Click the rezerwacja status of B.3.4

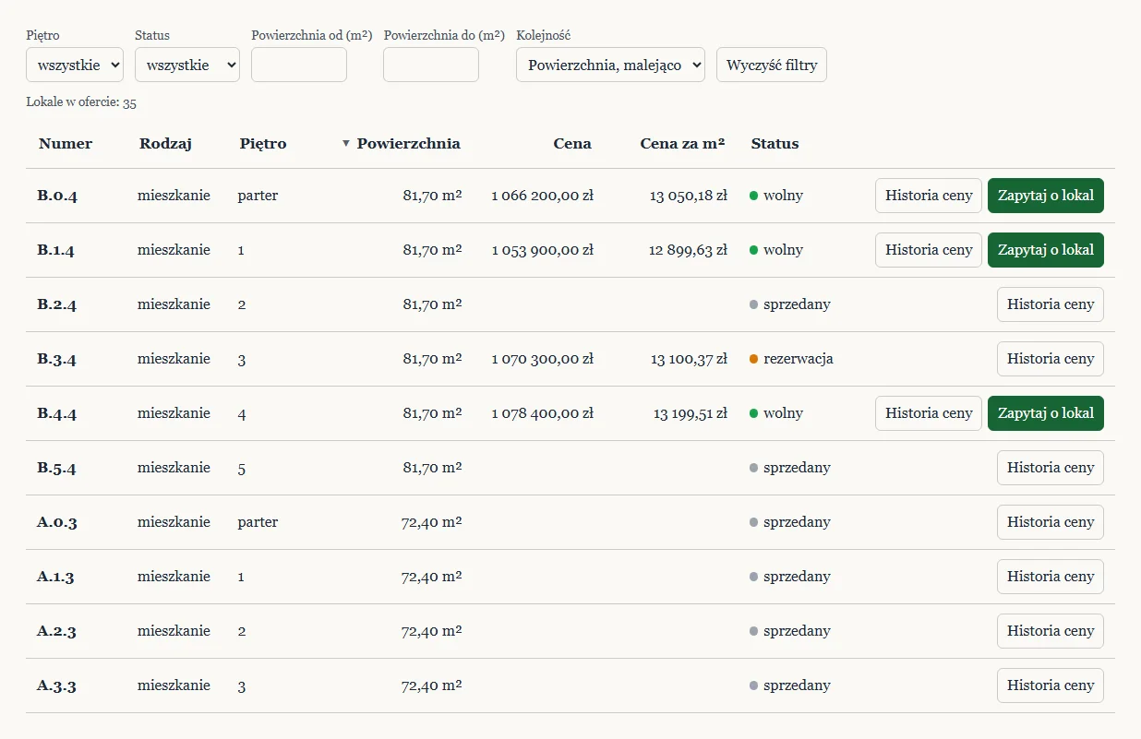pyautogui.click(x=791, y=359)
